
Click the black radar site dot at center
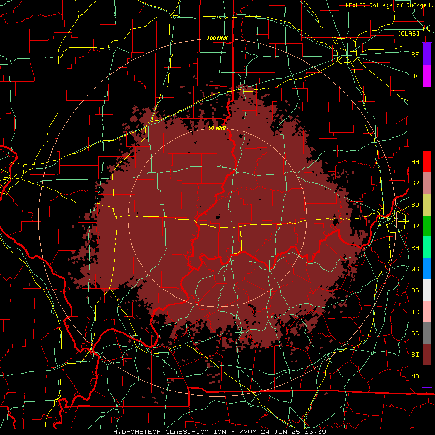(217, 217)
